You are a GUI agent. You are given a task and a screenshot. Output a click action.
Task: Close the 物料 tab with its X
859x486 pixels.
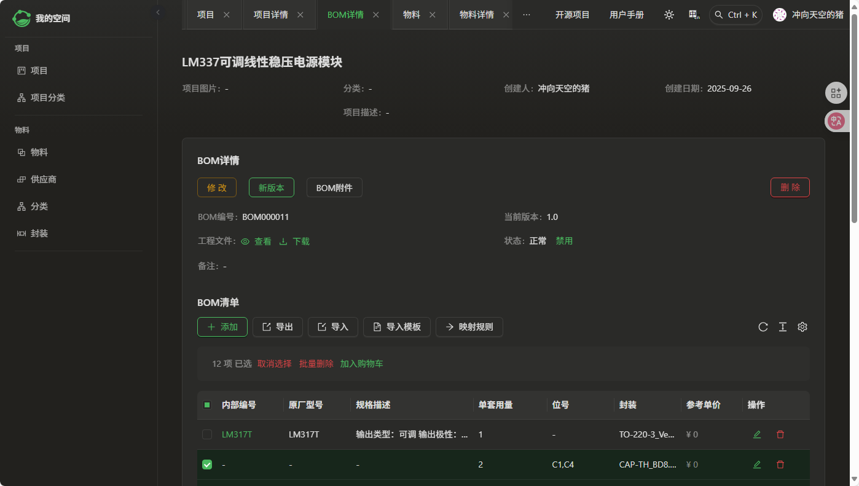(433, 15)
